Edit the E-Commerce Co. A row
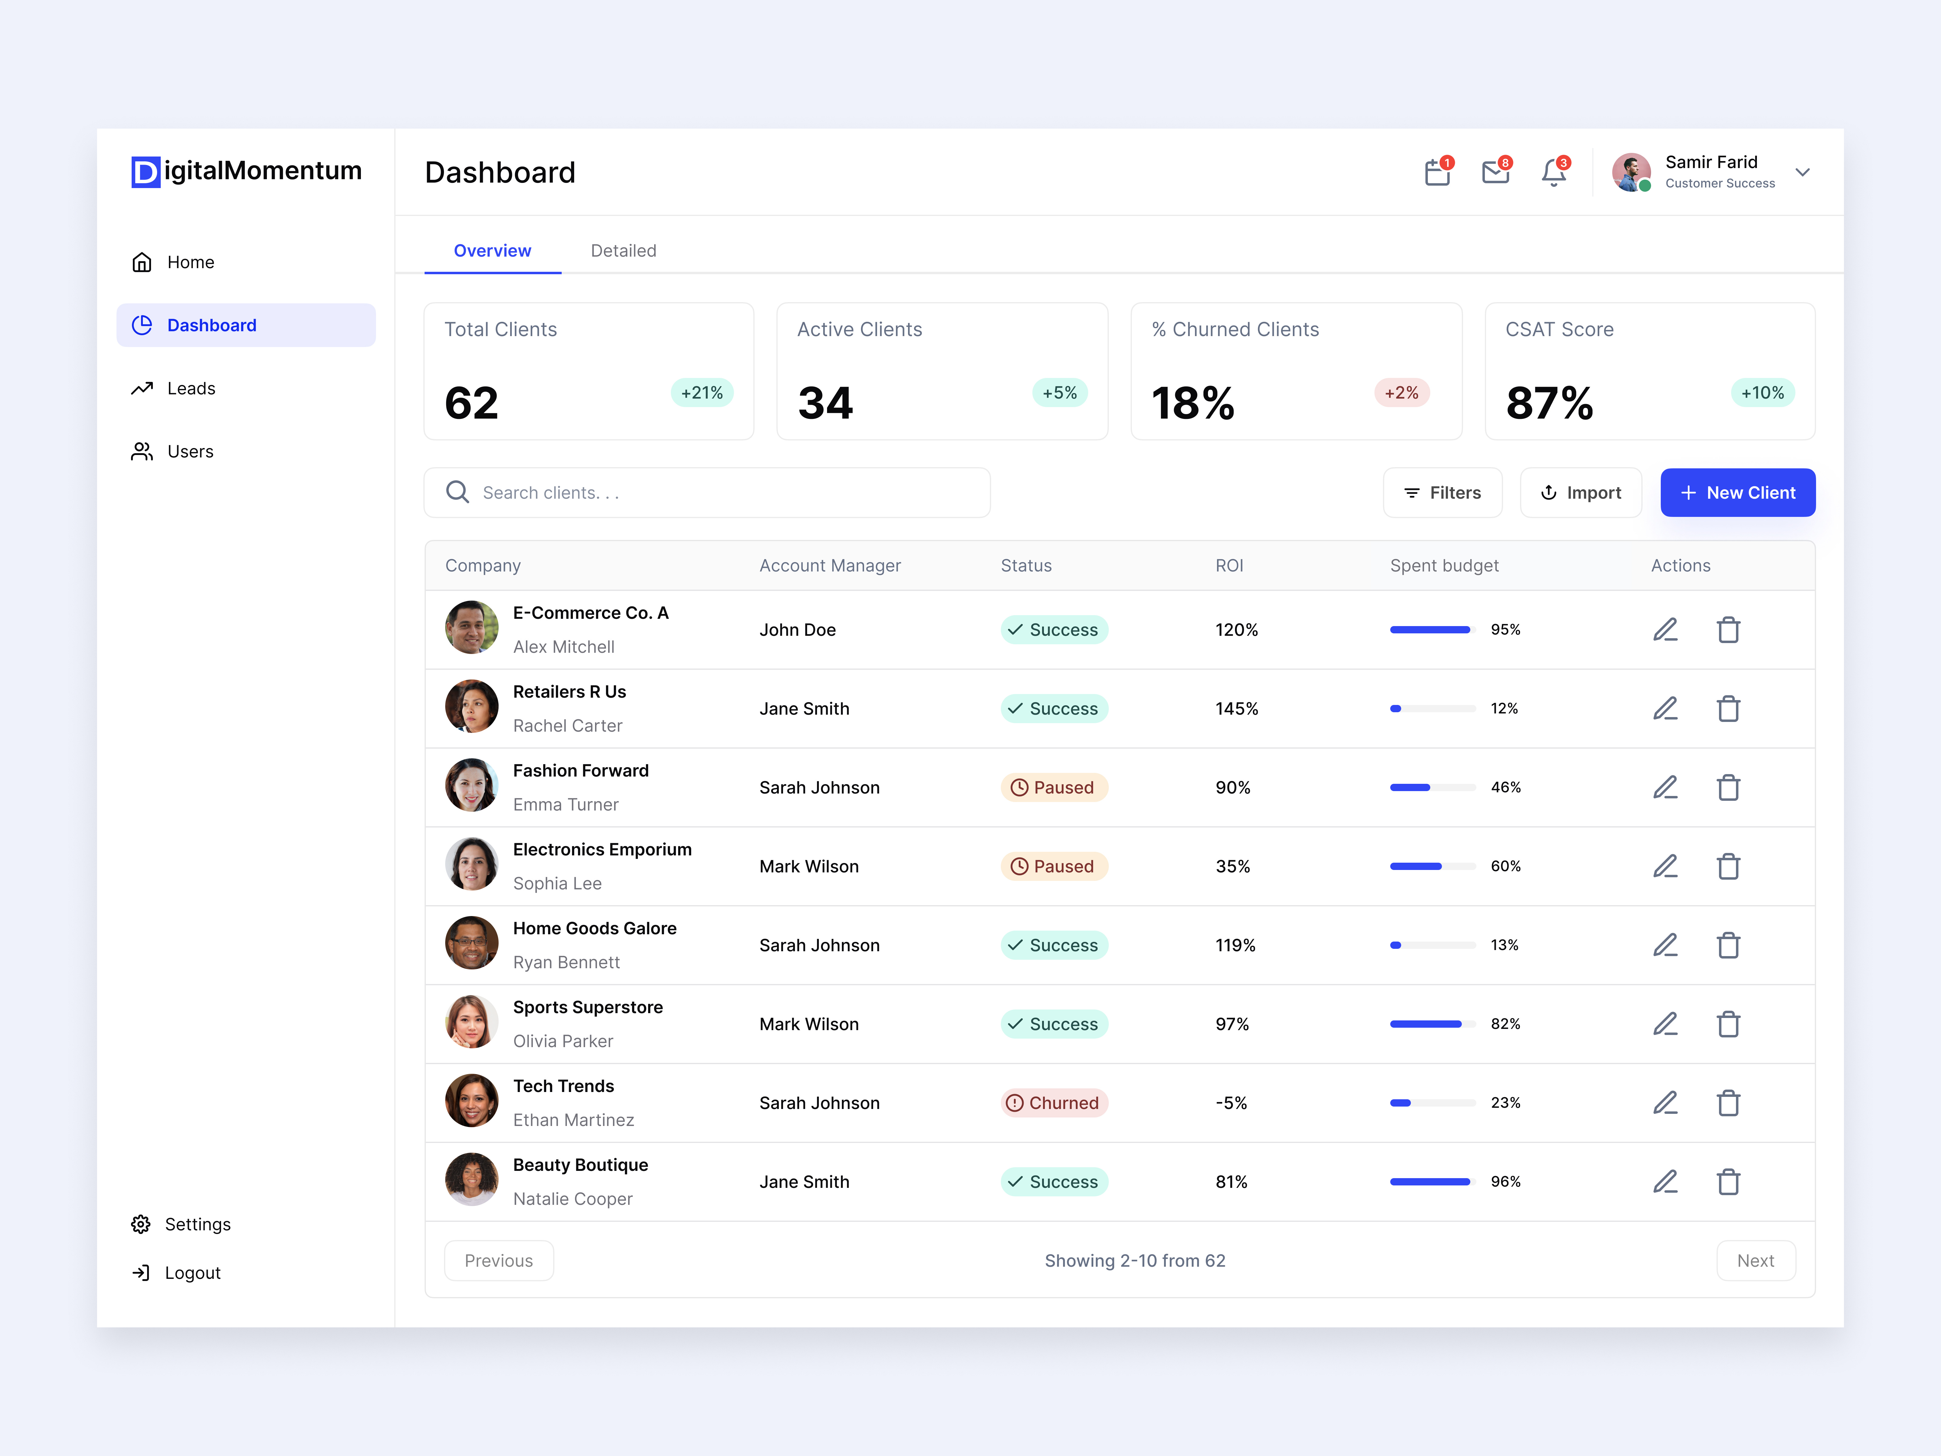Viewport: 1941px width, 1456px height. 1666,630
